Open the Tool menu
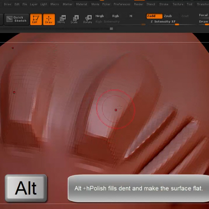 click(x=189, y=4)
